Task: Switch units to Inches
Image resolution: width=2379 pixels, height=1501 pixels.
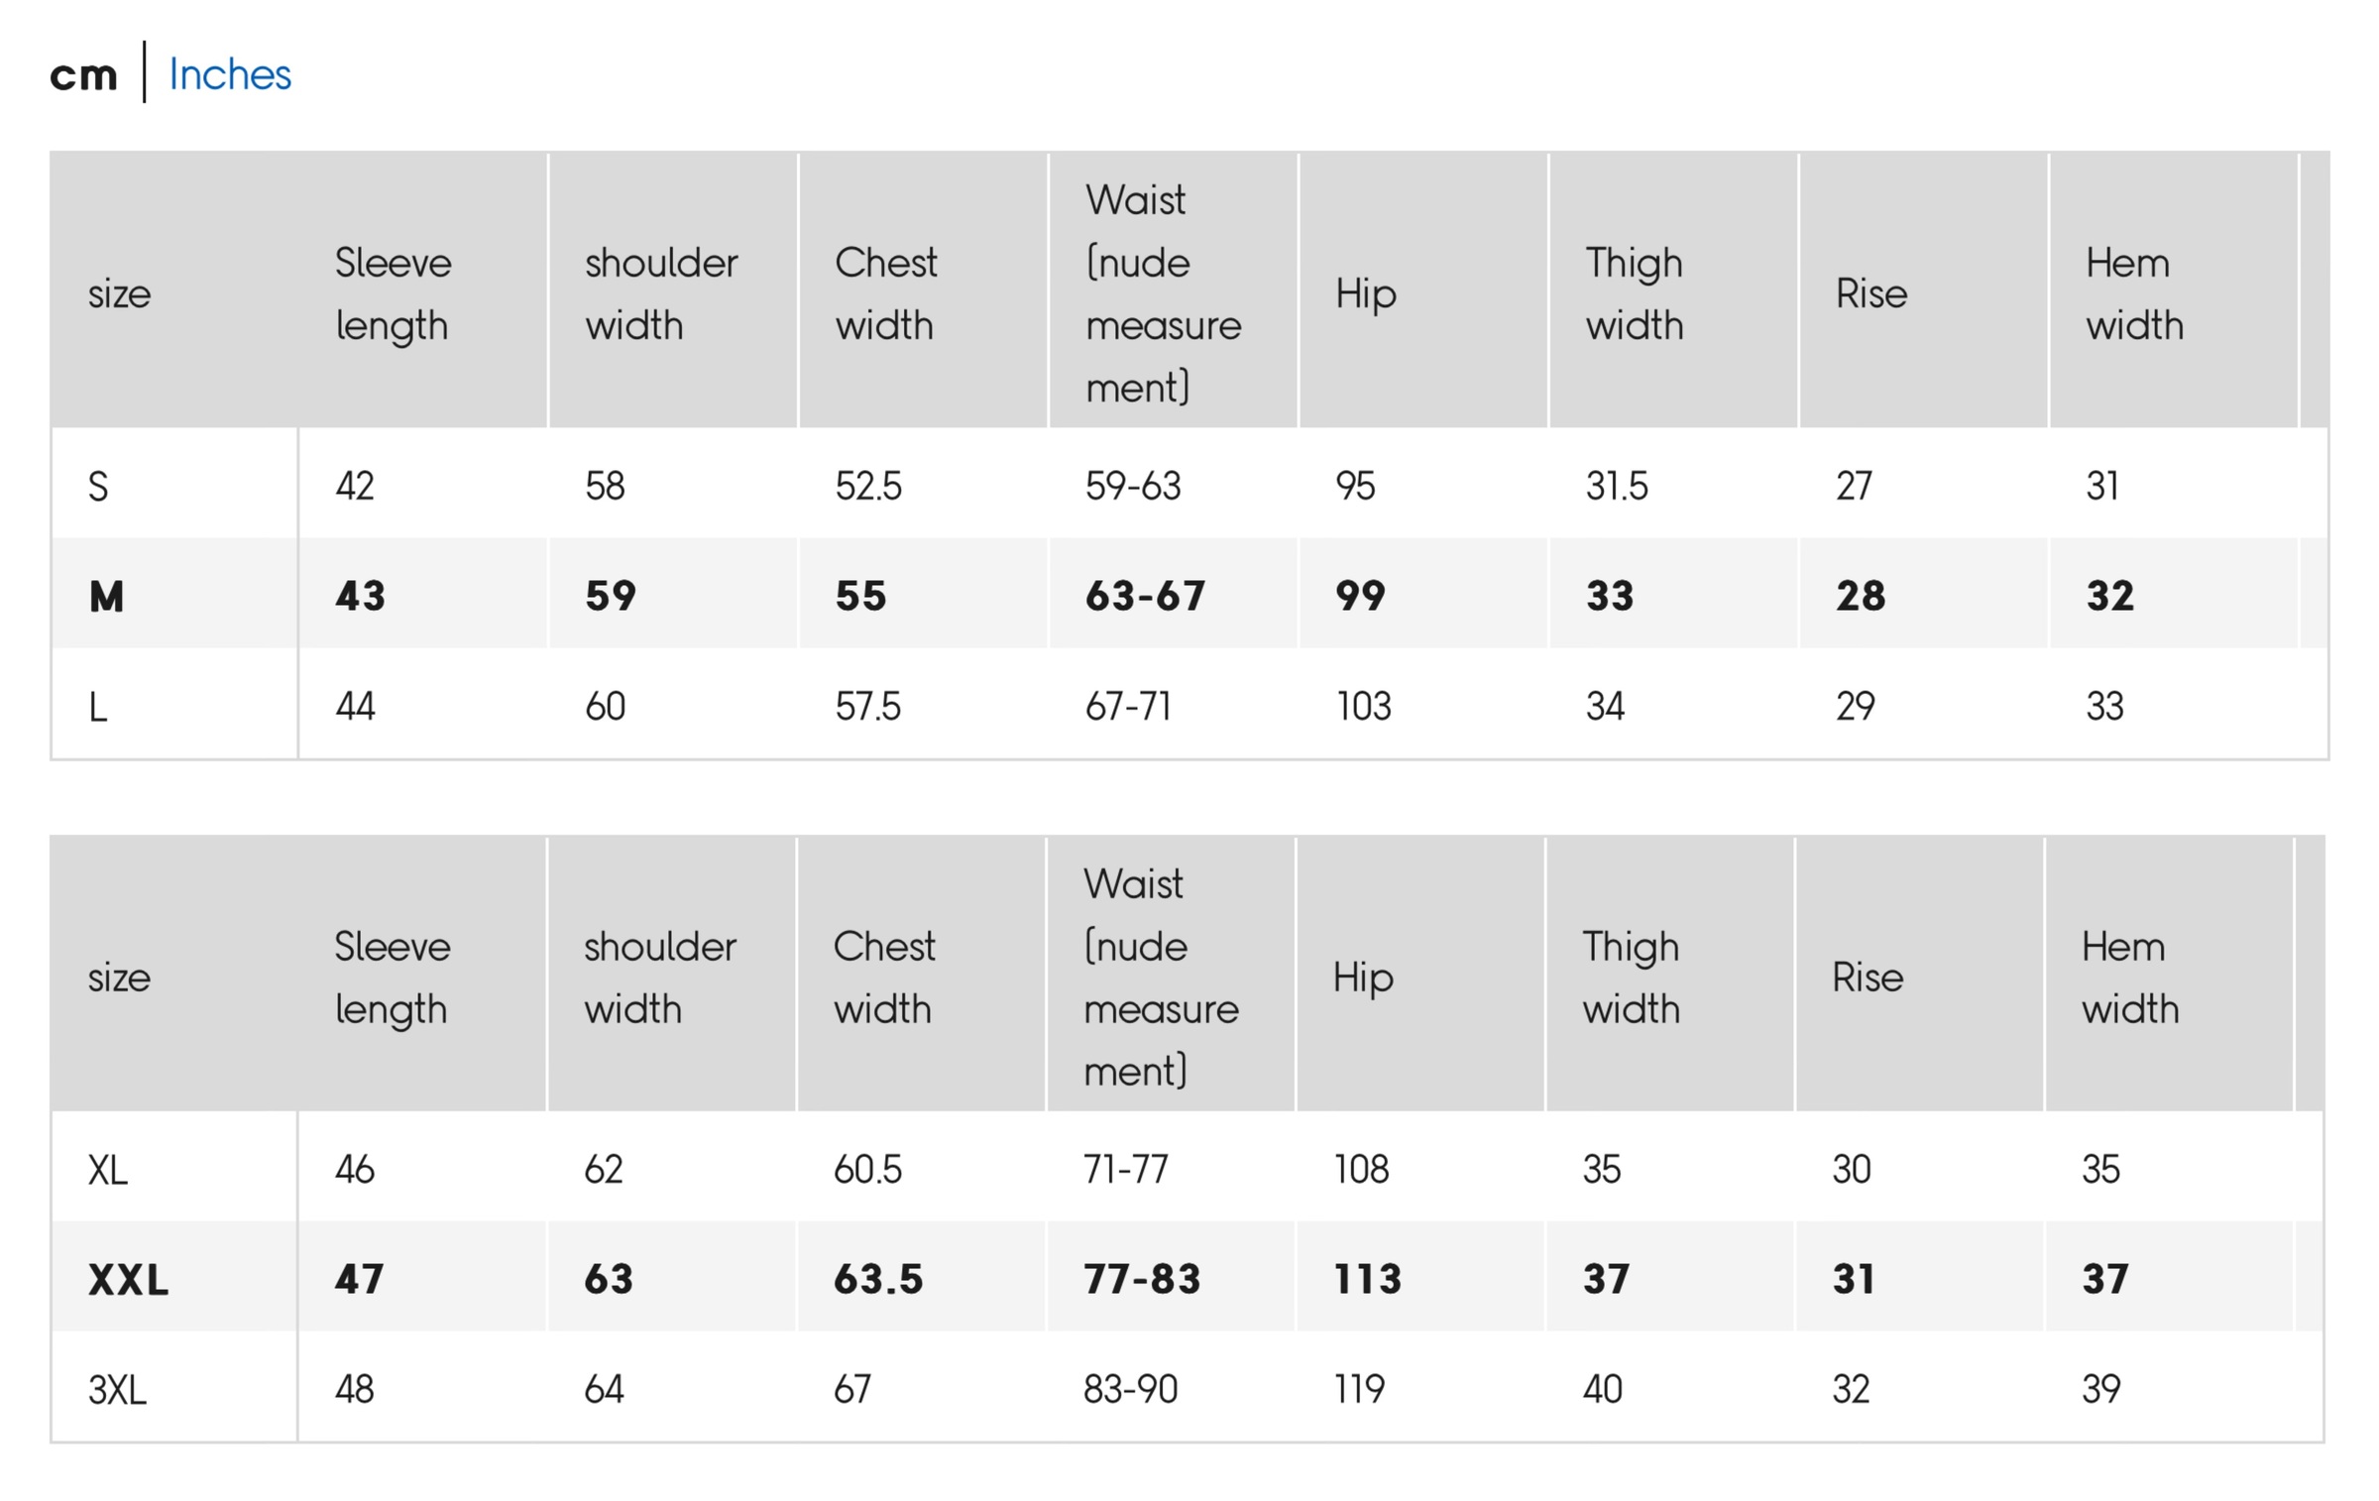Action: (230, 74)
